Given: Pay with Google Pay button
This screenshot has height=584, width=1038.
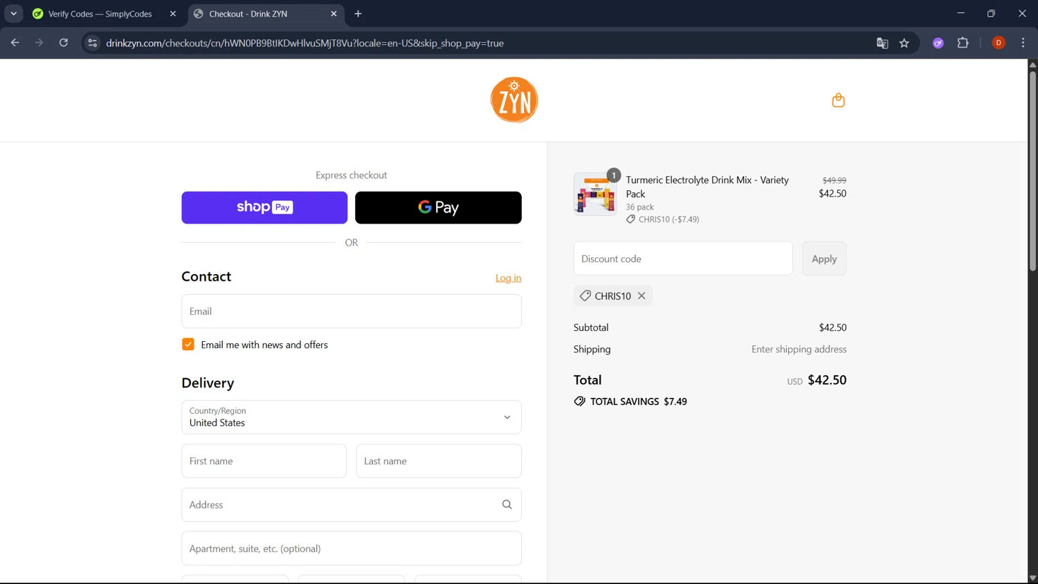Looking at the screenshot, I should (438, 208).
